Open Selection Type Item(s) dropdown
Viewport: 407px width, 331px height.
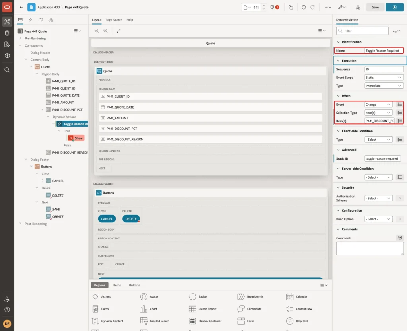[378, 113]
